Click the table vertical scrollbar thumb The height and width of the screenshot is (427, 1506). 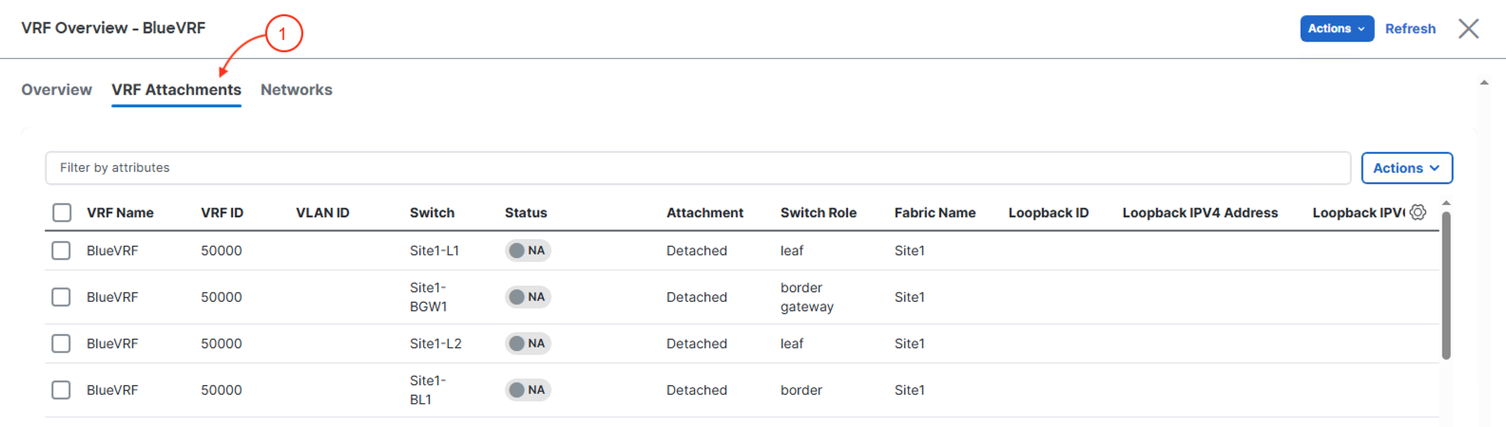point(1446,286)
